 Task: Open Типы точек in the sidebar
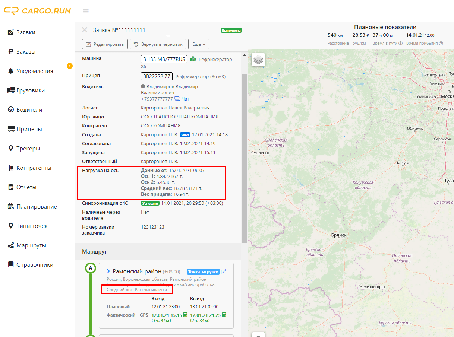(32, 226)
